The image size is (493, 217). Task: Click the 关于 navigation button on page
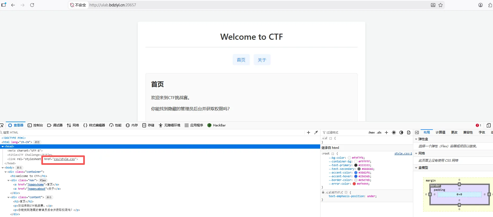click(262, 60)
